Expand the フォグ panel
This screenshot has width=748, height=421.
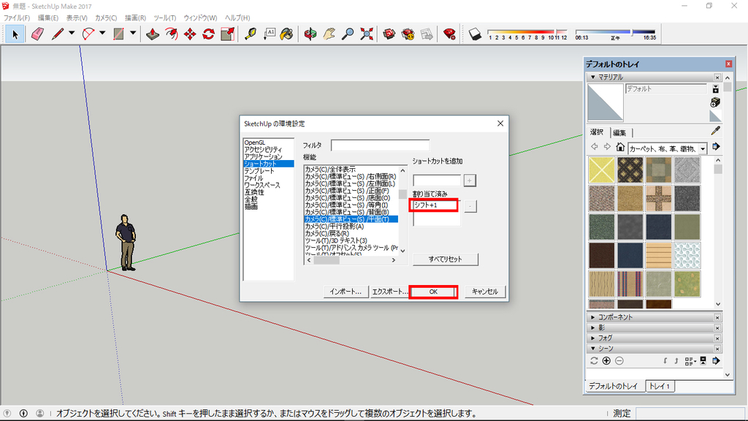[593, 338]
